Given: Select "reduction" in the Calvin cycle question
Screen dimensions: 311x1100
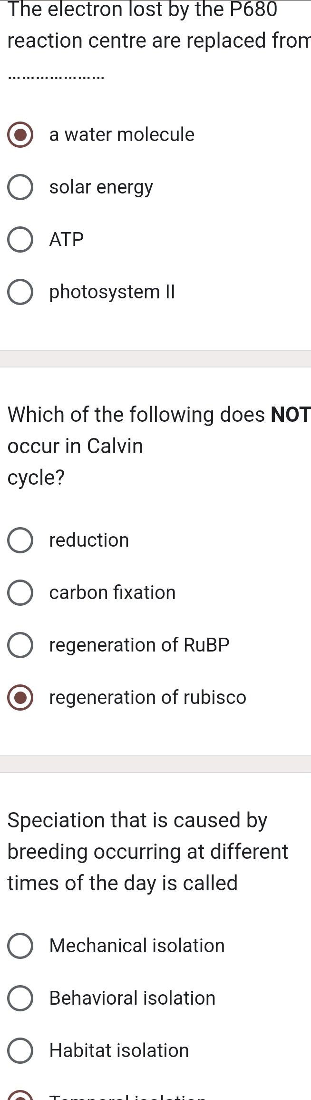Looking at the screenshot, I should 20,540.
